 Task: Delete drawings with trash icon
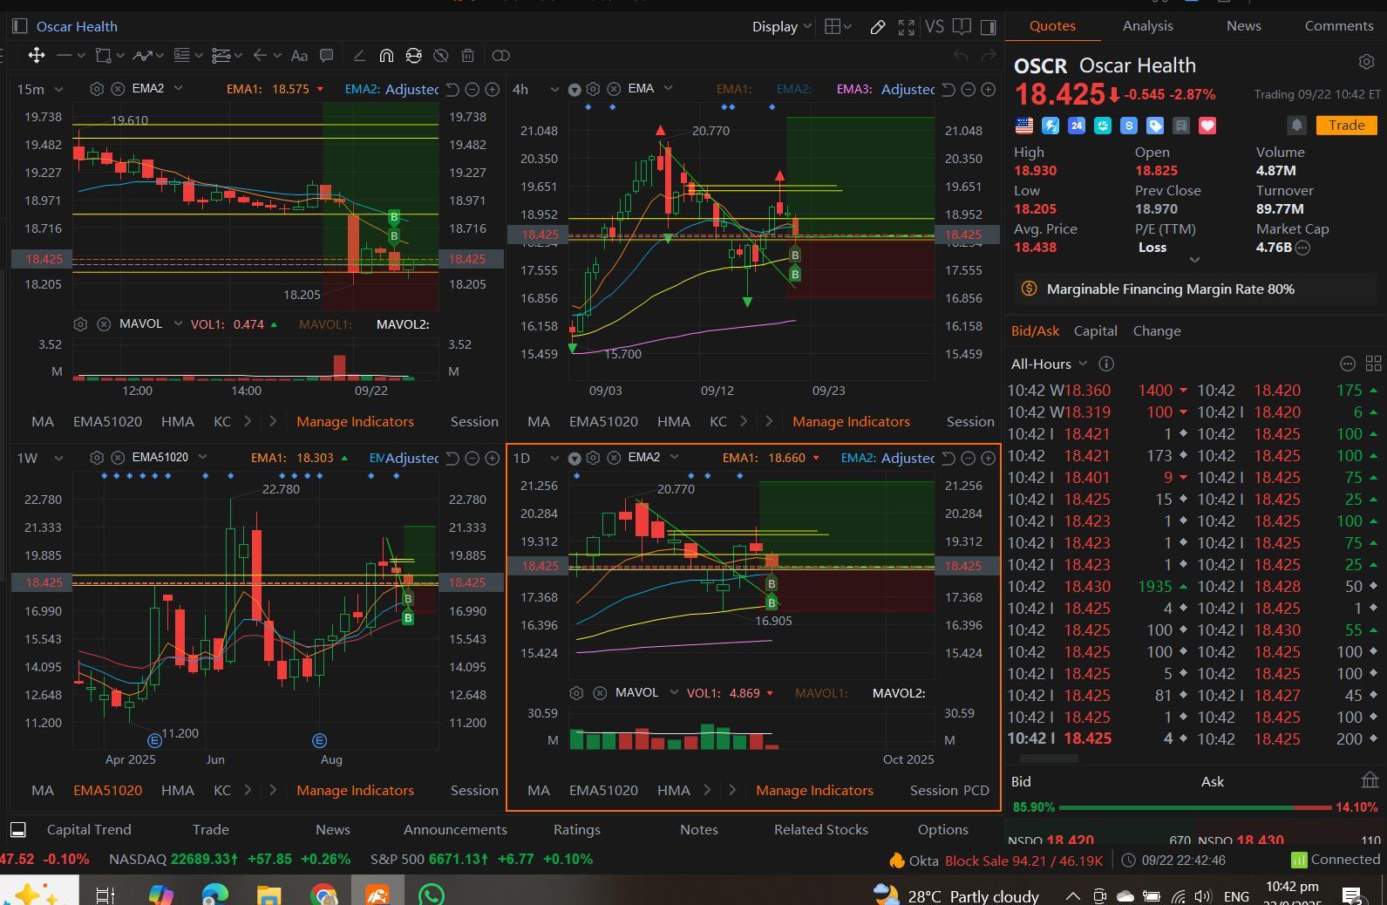click(468, 56)
